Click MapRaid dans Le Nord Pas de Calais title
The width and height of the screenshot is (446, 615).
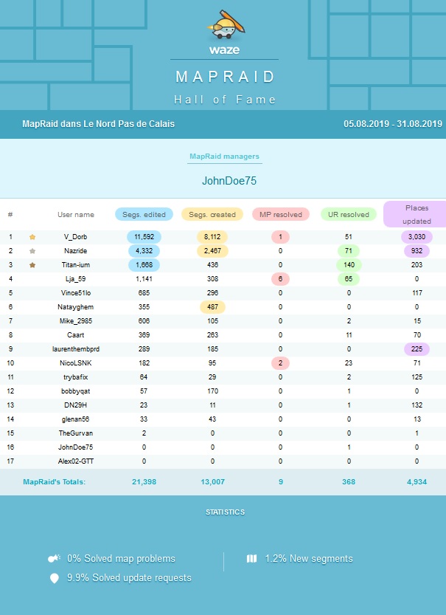[x=98, y=124]
